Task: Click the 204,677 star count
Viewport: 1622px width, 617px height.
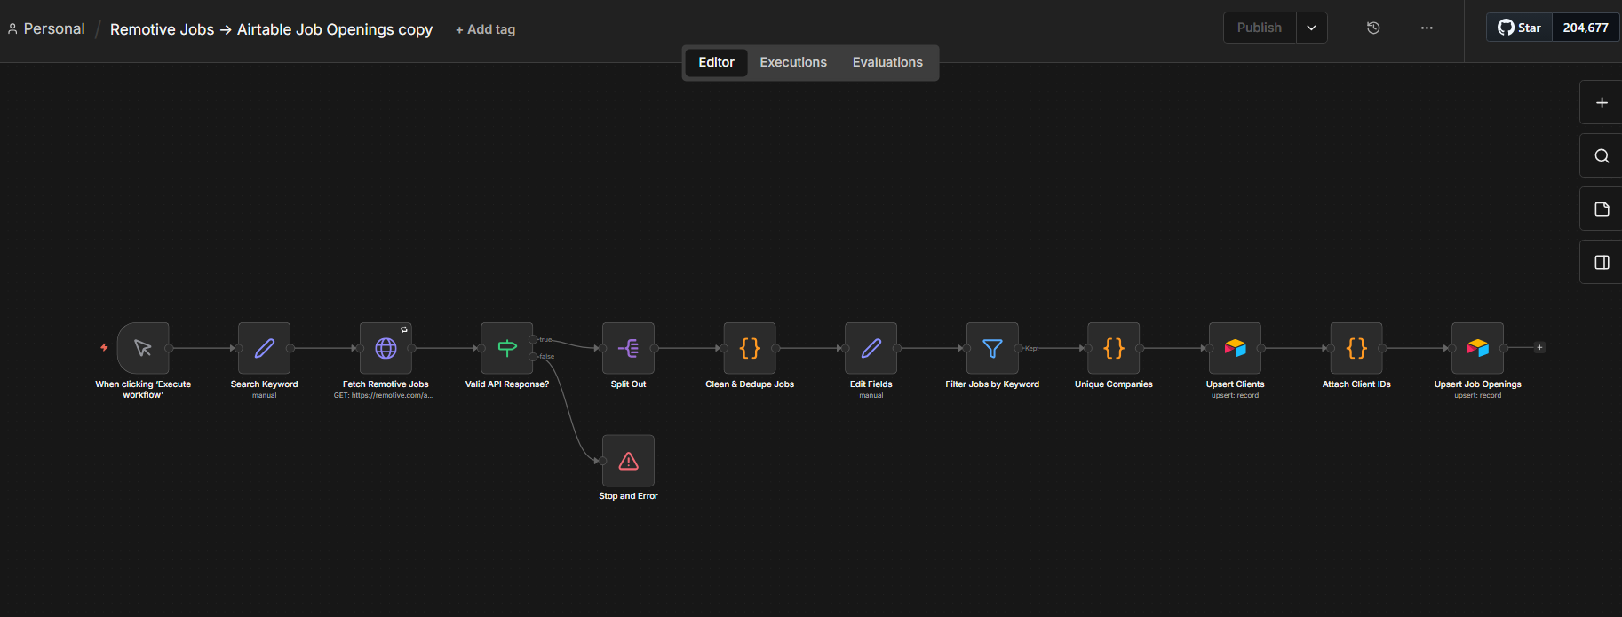Action: click(x=1586, y=28)
